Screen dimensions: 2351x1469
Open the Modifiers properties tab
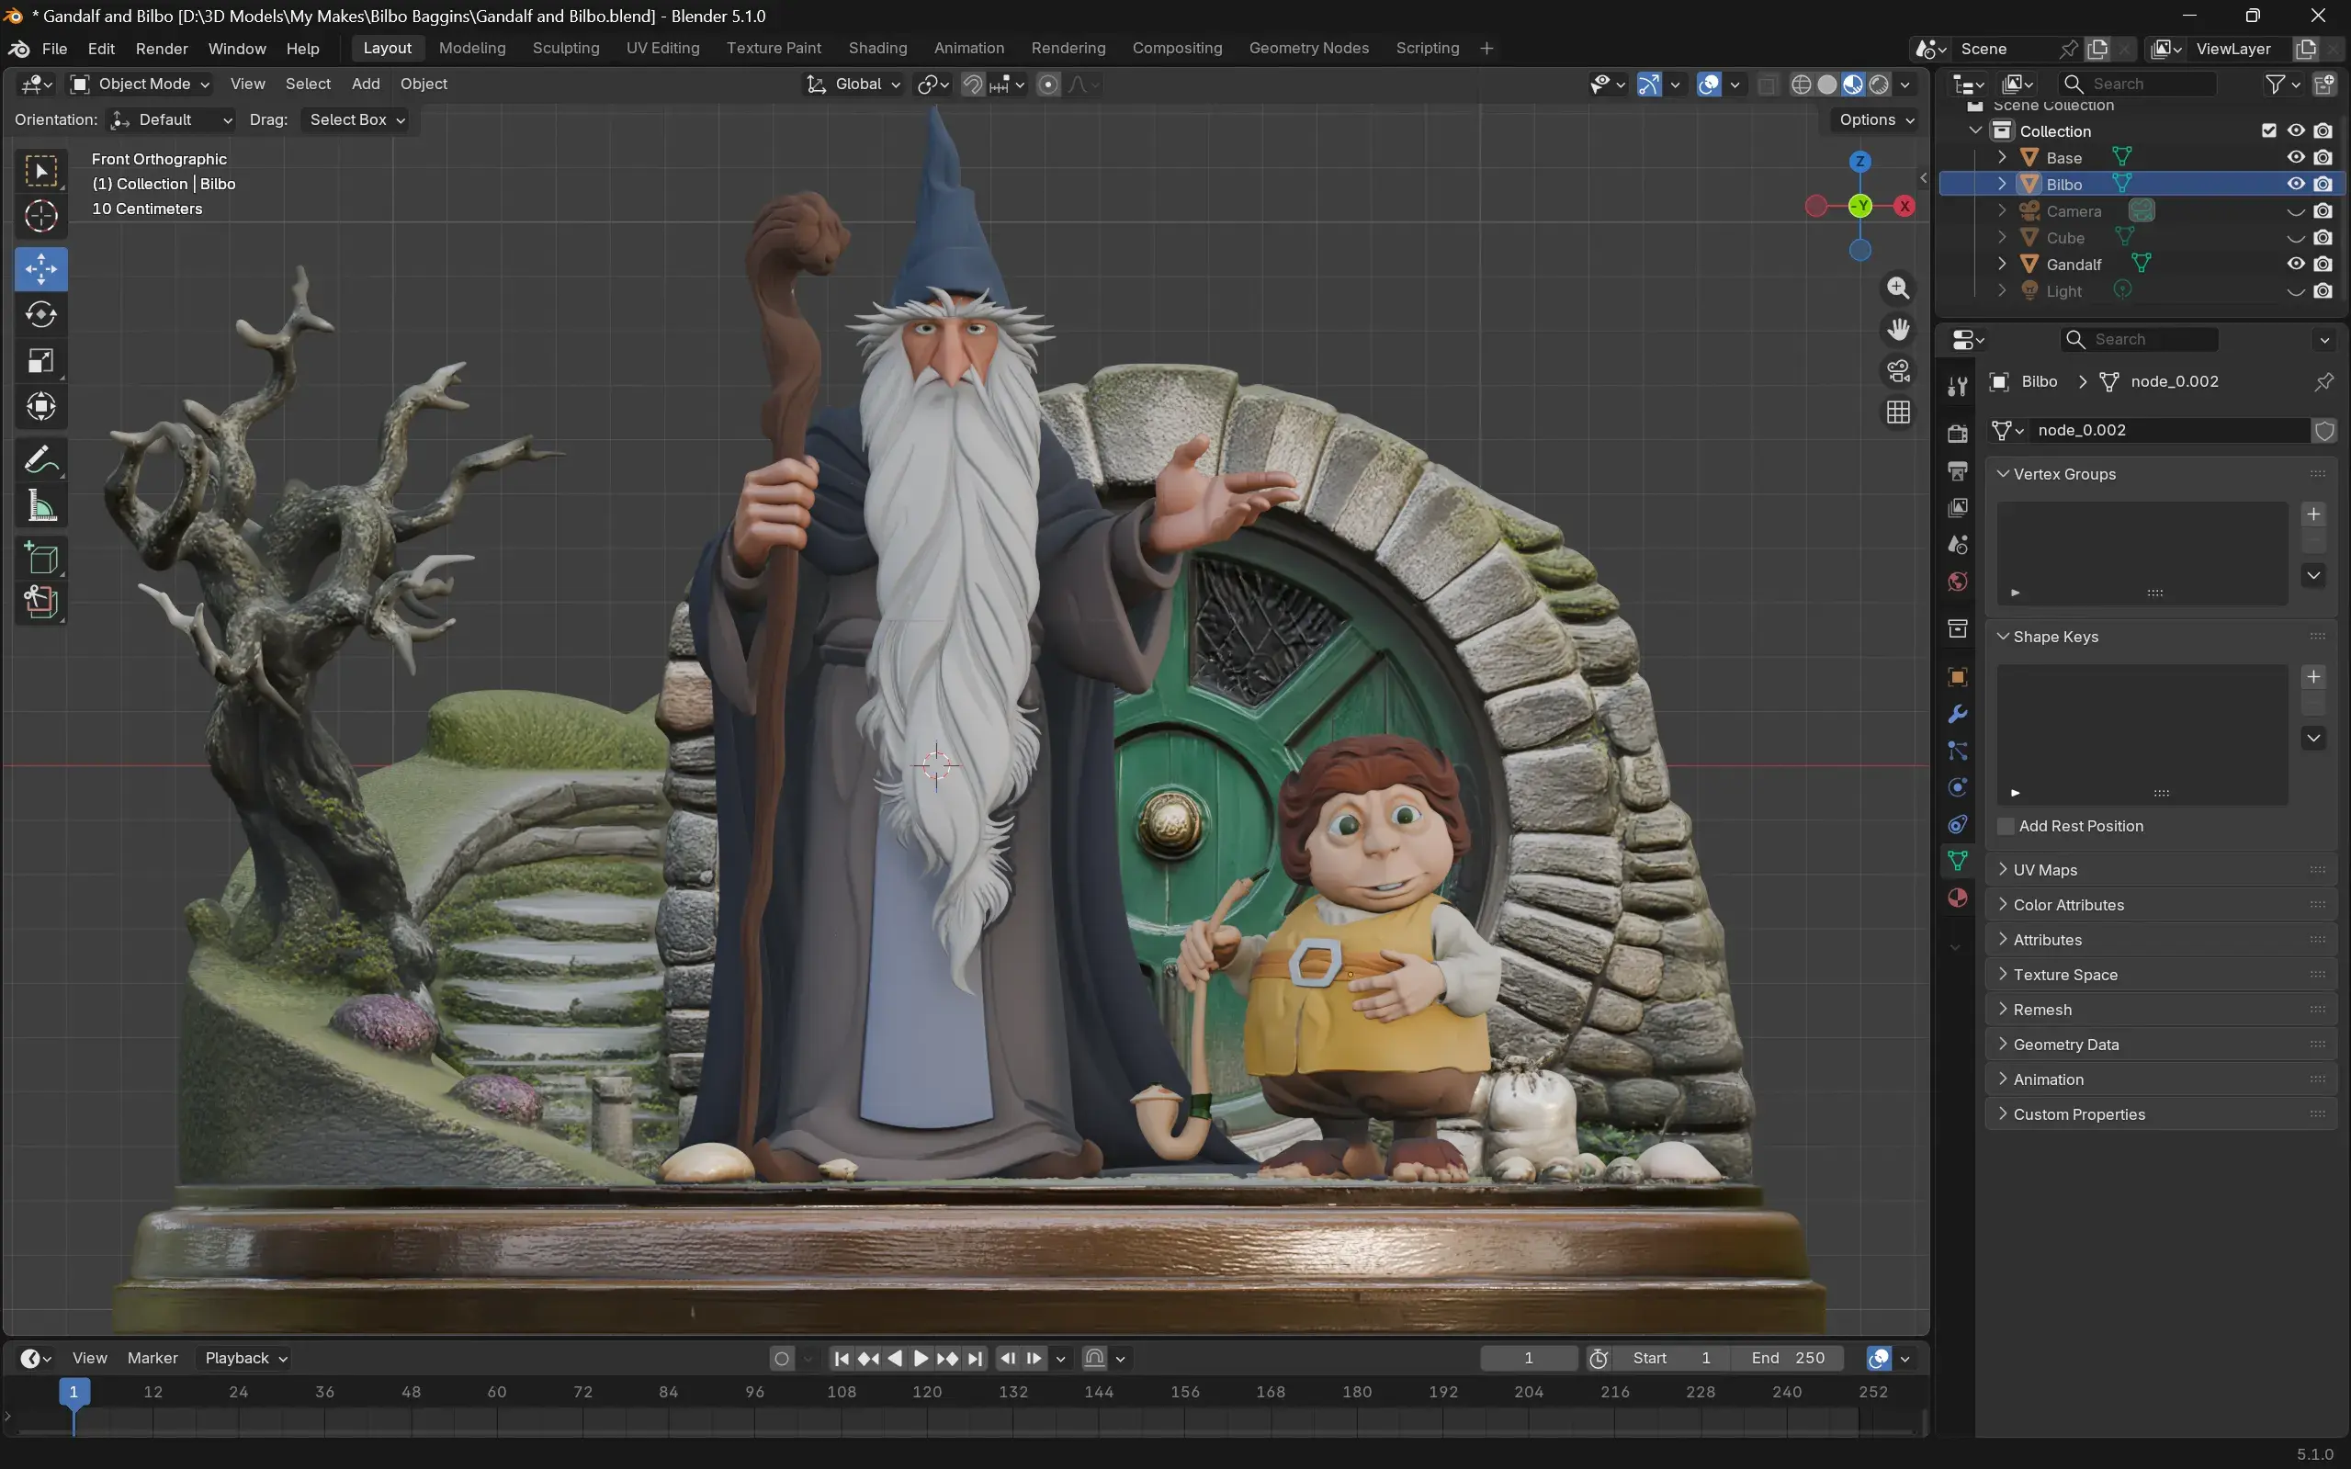1958,714
